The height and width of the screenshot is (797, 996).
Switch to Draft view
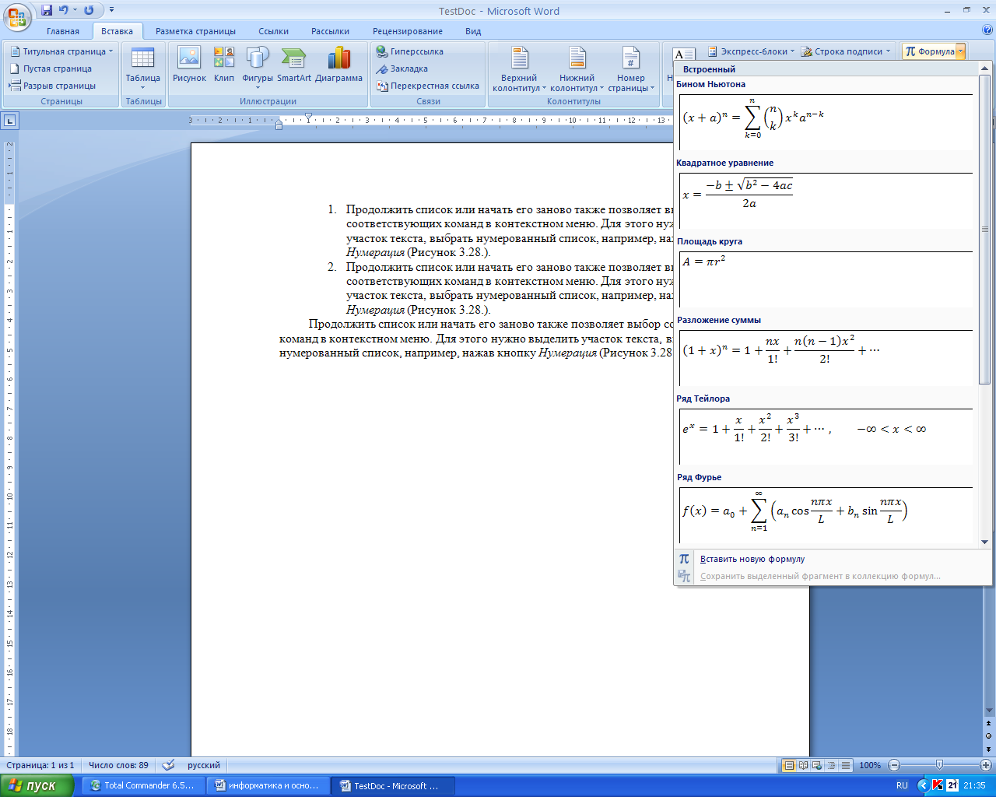click(846, 765)
